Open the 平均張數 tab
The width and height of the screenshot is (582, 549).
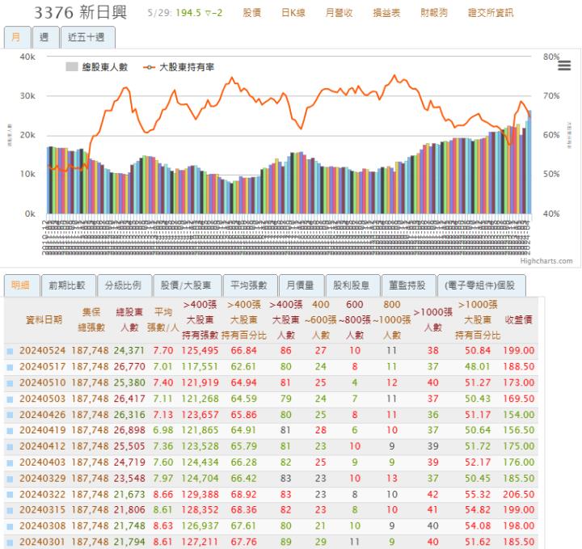point(250,285)
